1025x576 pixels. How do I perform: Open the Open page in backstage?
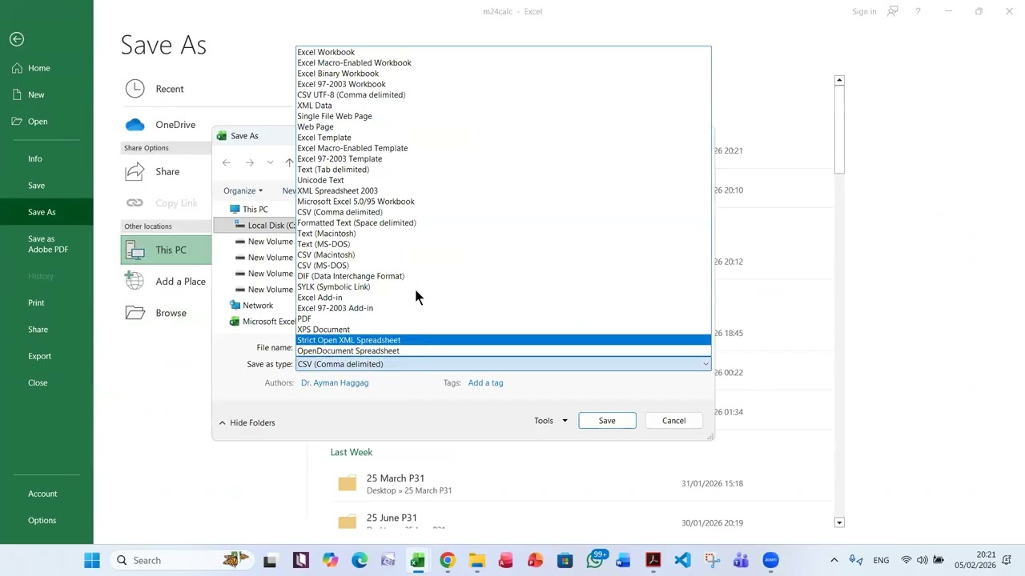[x=38, y=122]
